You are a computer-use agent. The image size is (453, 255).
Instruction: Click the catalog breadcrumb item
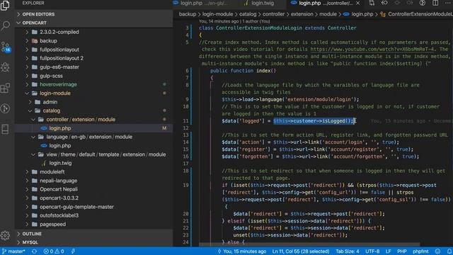248,14
